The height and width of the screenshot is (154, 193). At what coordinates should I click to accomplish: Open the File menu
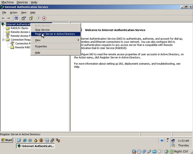pos(4,13)
